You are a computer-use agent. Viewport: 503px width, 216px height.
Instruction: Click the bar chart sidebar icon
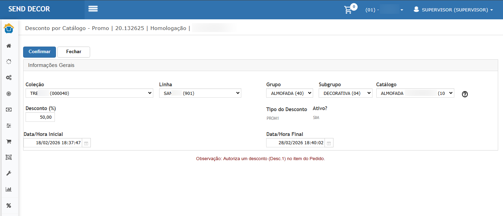[9, 189]
